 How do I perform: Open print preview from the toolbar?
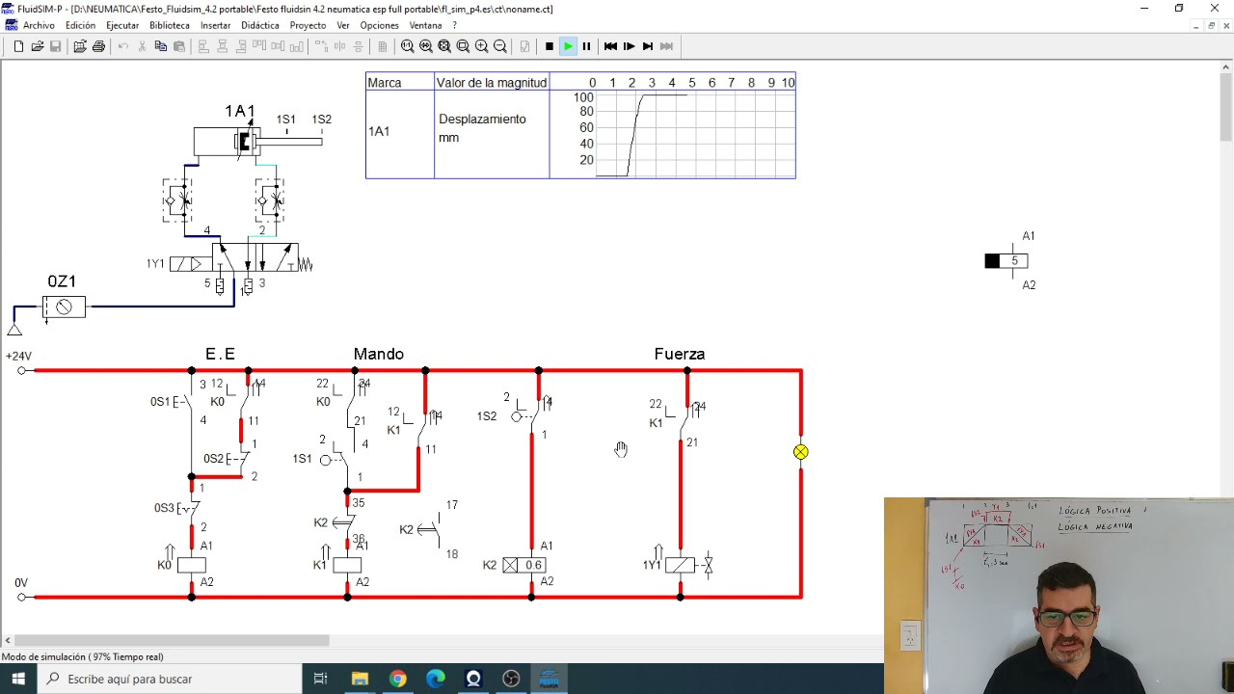pyautogui.click(x=80, y=46)
